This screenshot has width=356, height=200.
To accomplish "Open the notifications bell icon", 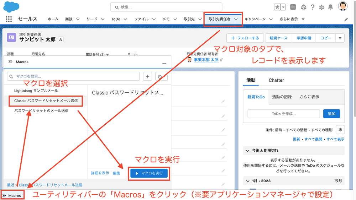I will [331, 7].
